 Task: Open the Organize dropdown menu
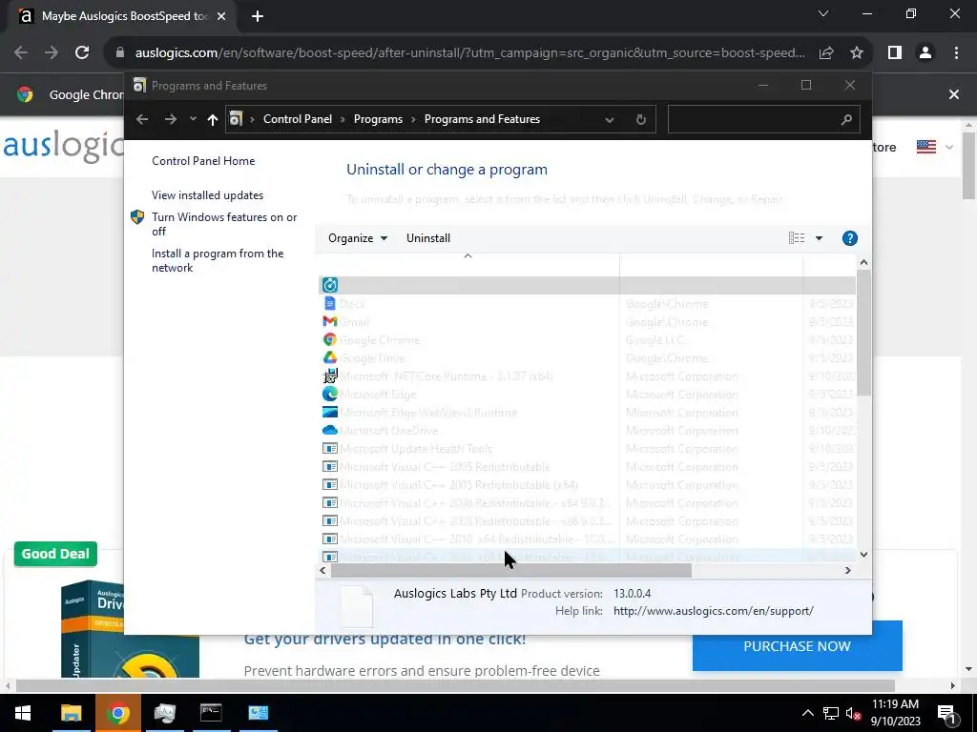(358, 237)
